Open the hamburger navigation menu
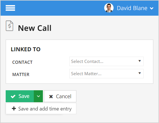 click(10, 8)
